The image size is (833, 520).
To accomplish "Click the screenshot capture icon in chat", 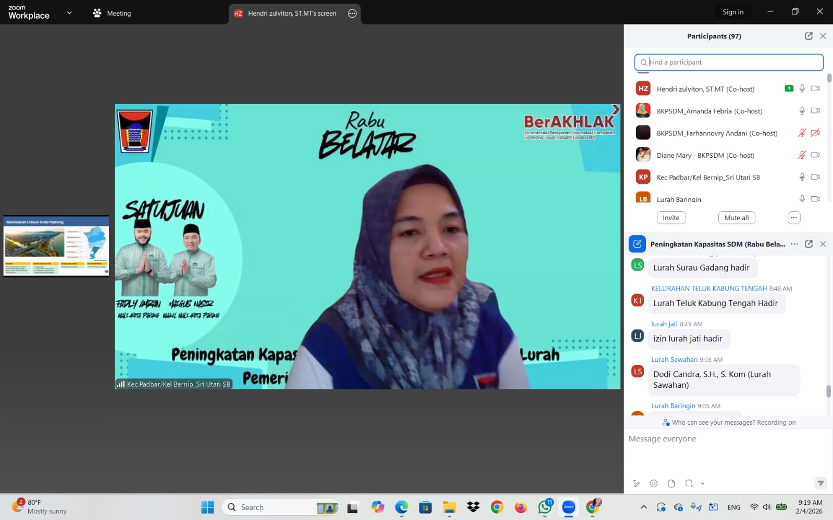I will click(x=689, y=484).
